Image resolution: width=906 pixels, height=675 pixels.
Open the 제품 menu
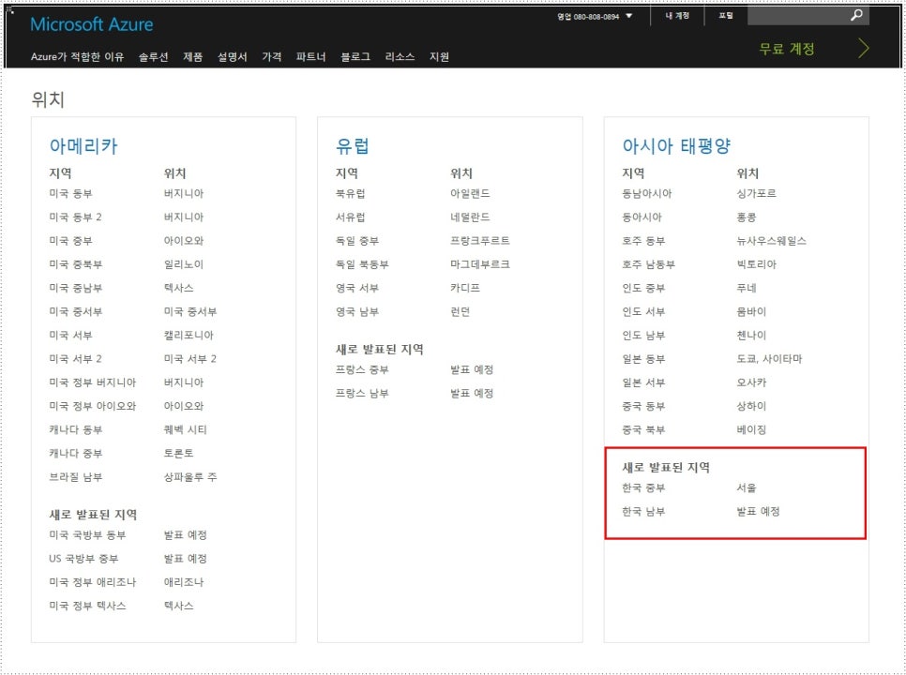[x=193, y=56]
